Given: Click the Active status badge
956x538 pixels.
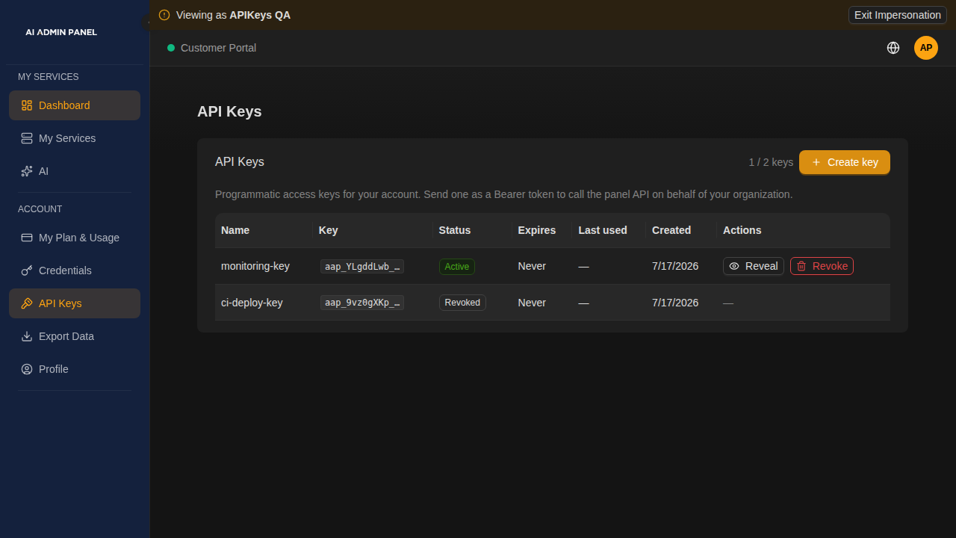Looking at the screenshot, I should coord(457,267).
